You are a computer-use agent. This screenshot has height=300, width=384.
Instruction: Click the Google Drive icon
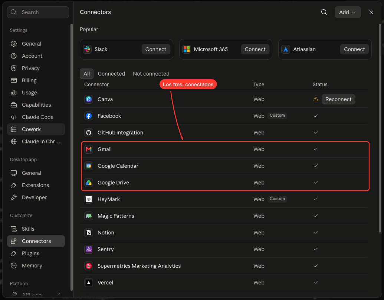89,183
